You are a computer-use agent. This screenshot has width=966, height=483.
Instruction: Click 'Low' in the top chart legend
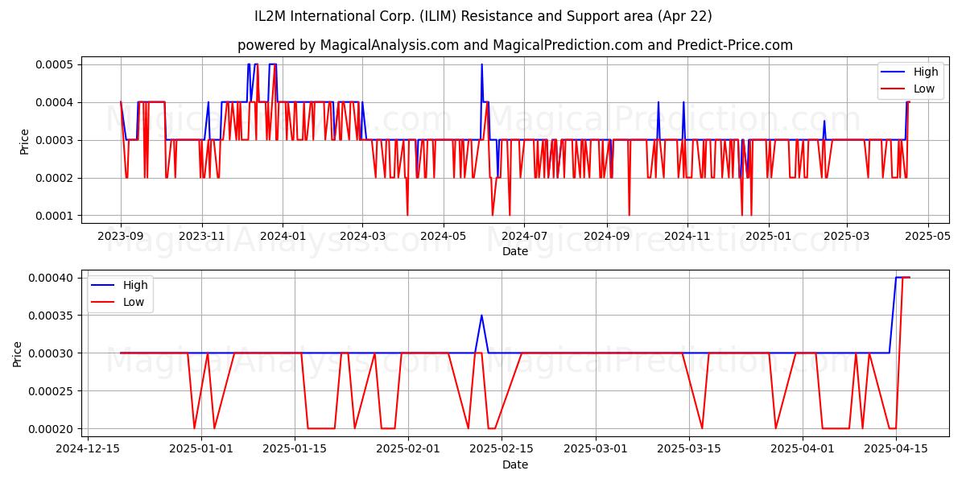(924, 89)
